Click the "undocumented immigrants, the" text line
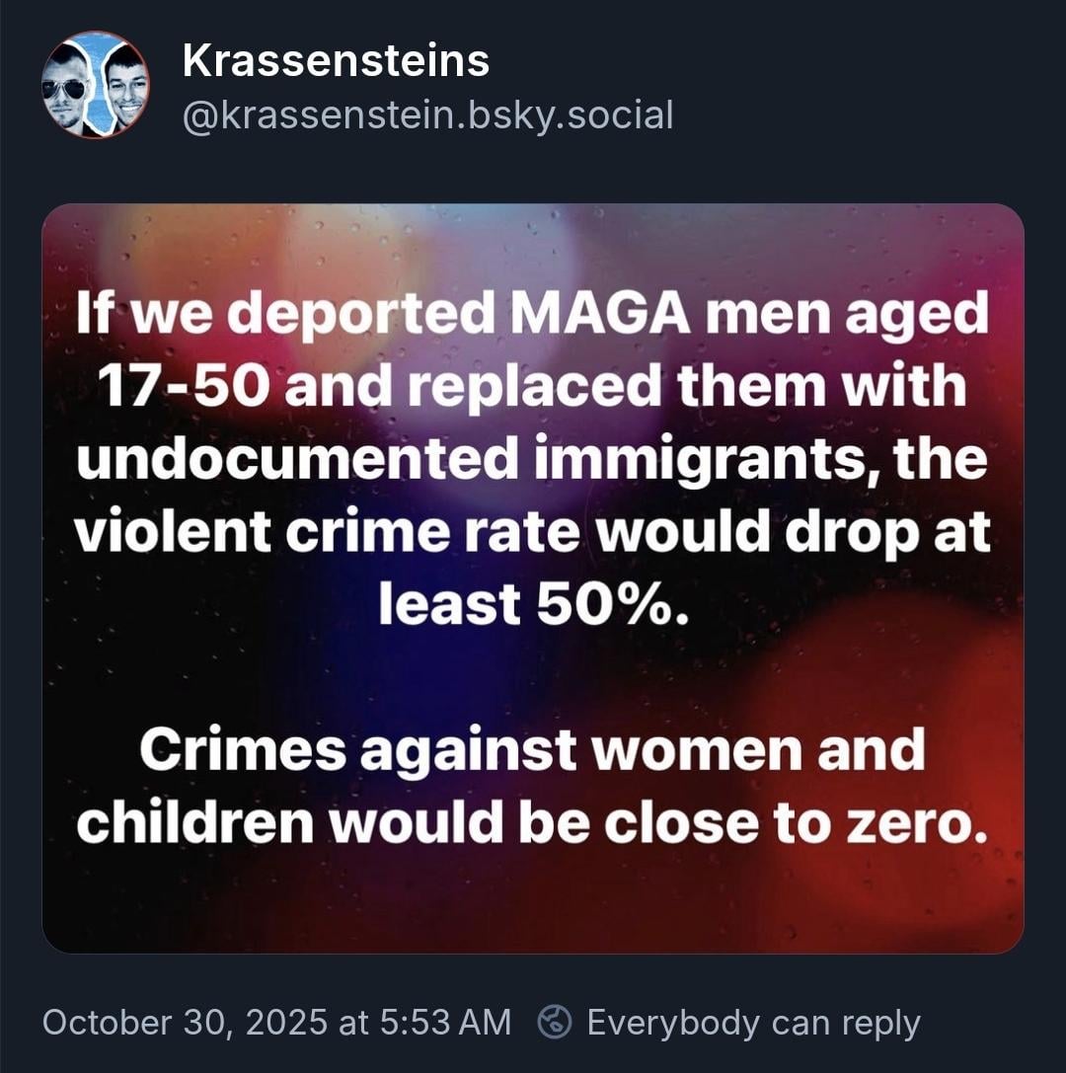The image size is (1066, 1073). (x=533, y=460)
